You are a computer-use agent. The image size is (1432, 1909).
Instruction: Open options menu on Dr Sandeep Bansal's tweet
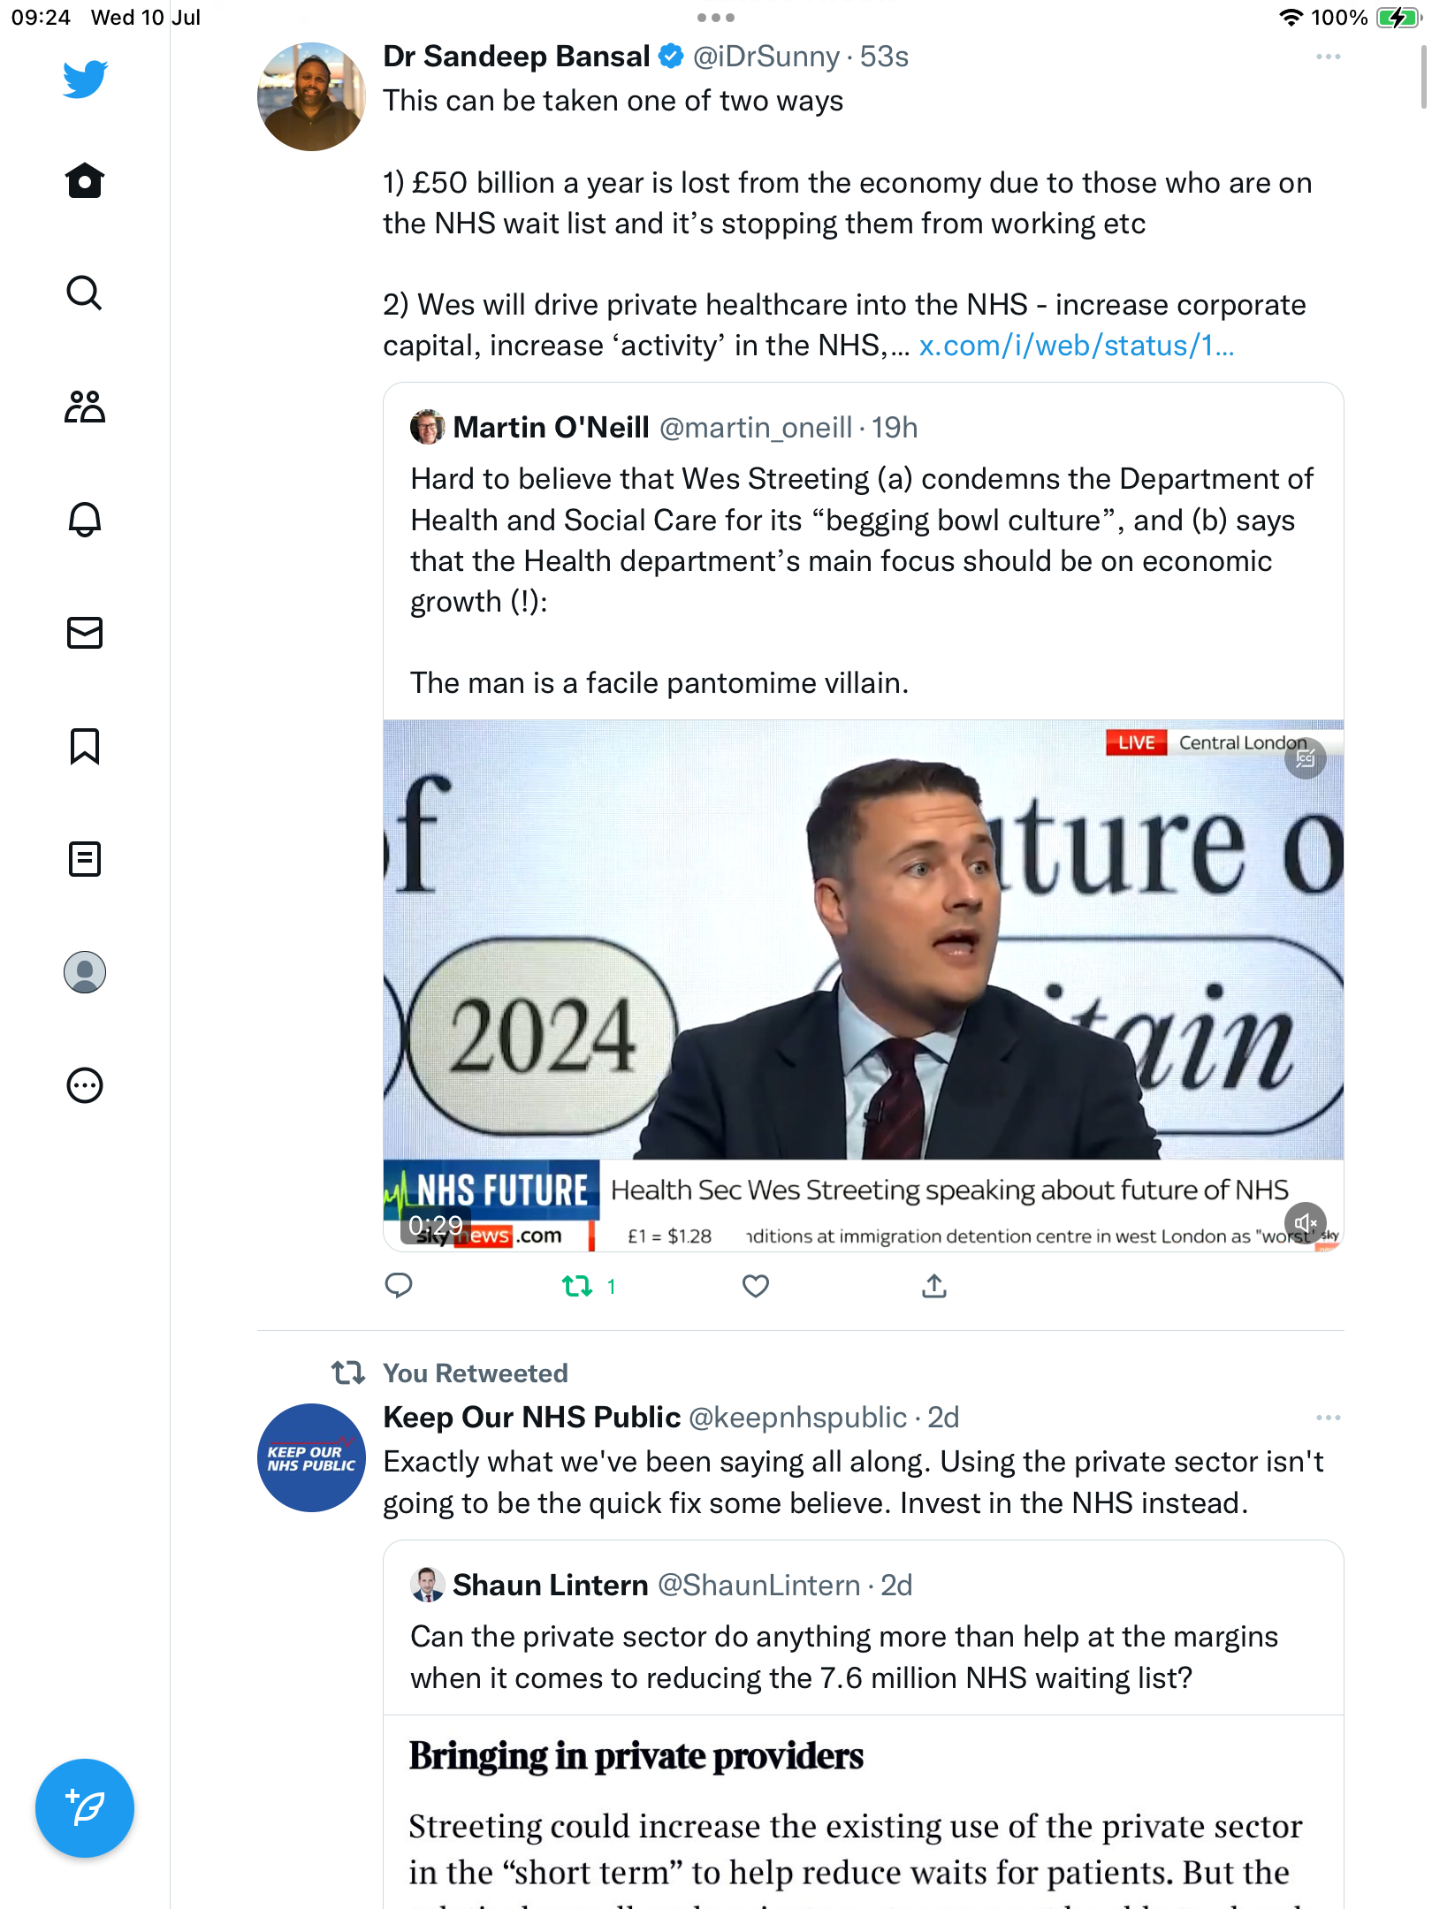1328,57
